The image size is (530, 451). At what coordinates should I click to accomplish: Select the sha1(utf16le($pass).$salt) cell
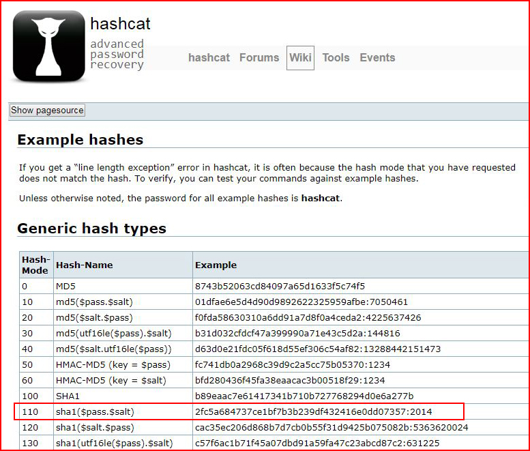(x=123, y=443)
